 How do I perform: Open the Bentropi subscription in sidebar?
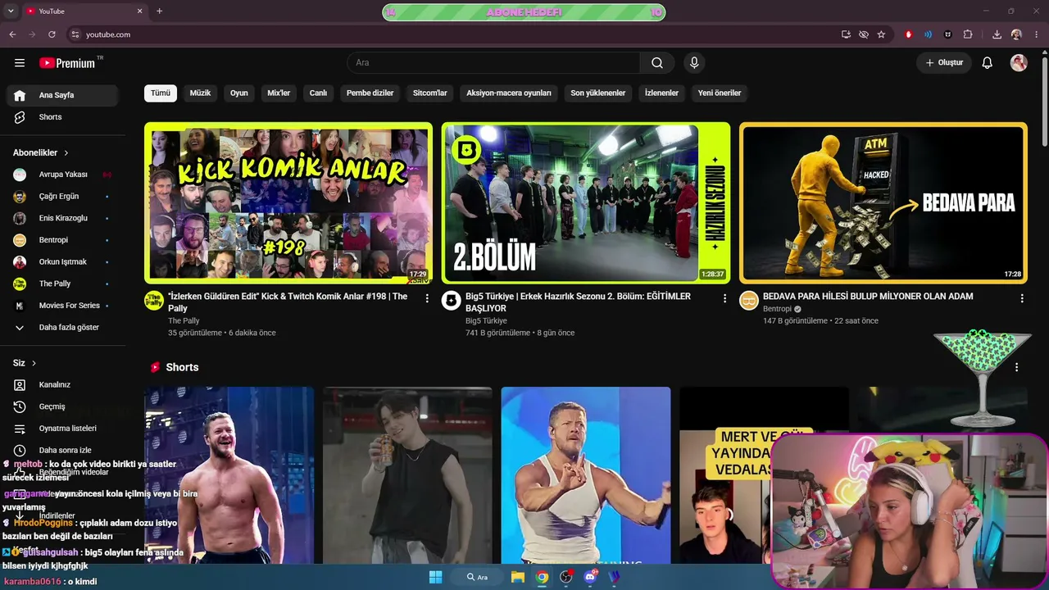pos(62,240)
